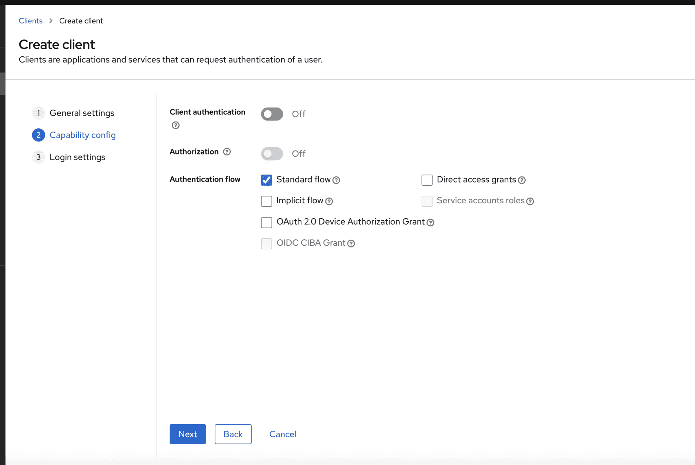Click the Next button

pos(187,434)
